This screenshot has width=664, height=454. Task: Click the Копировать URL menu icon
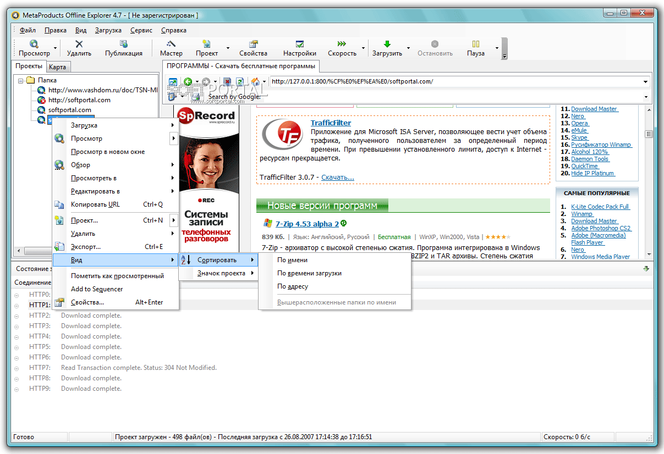tap(59, 204)
